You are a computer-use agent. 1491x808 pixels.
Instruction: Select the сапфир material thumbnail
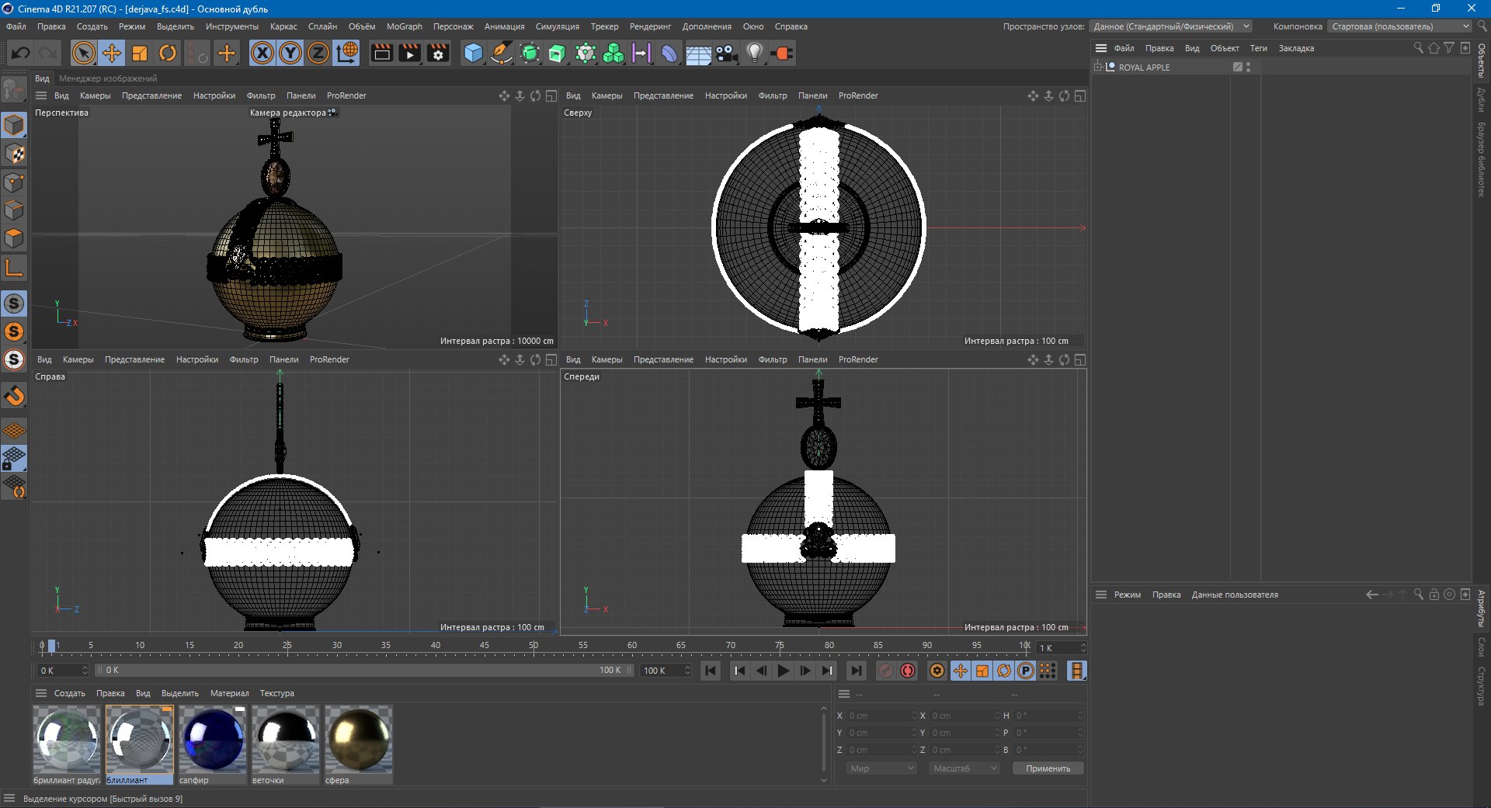pos(213,740)
